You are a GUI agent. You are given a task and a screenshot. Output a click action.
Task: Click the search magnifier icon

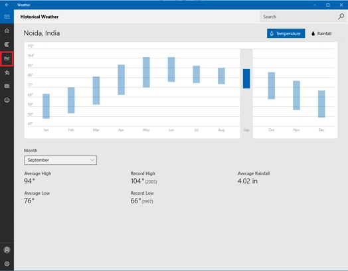point(341,17)
